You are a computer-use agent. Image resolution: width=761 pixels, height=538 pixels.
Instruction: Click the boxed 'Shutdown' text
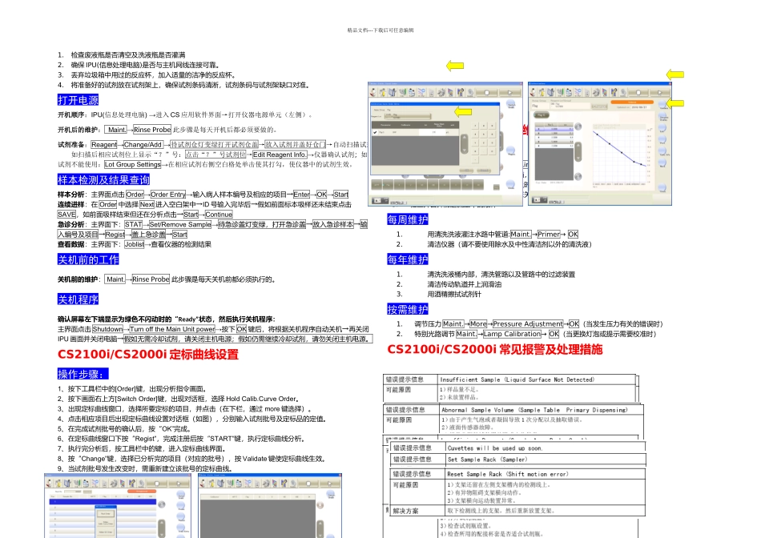click(x=108, y=329)
